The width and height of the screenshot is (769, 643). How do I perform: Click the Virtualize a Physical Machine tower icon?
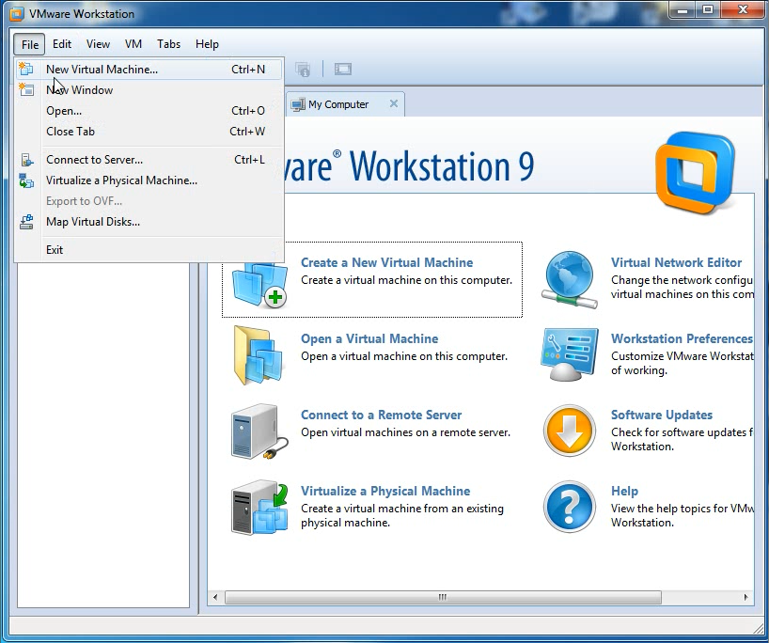(x=259, y=507)
